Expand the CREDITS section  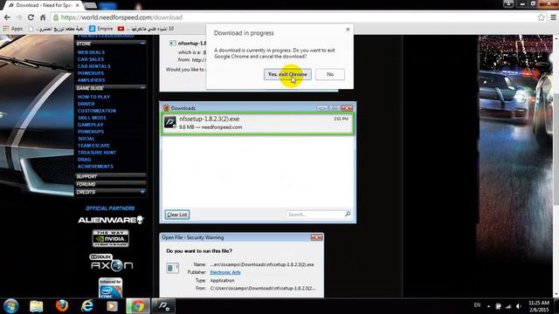coord(142,192)
